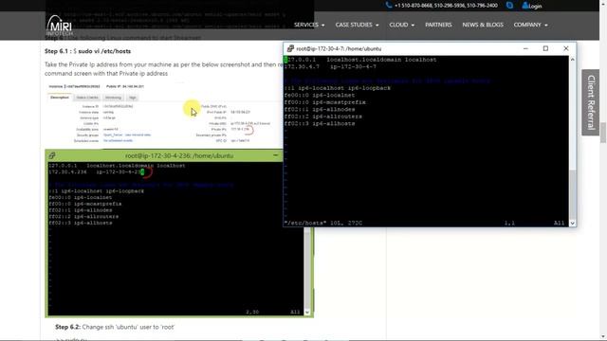Open the News & Blogs page
This screenshot has height=341, width=607.
[483, 25]
